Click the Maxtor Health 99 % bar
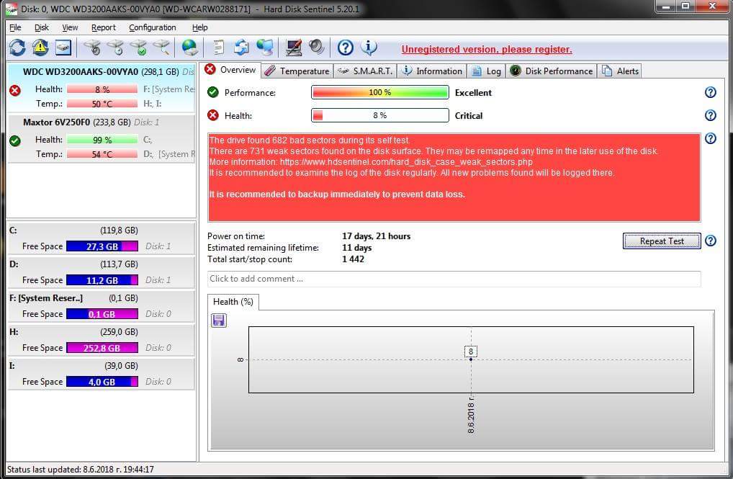733x479 pixels. tap(102, 140)
